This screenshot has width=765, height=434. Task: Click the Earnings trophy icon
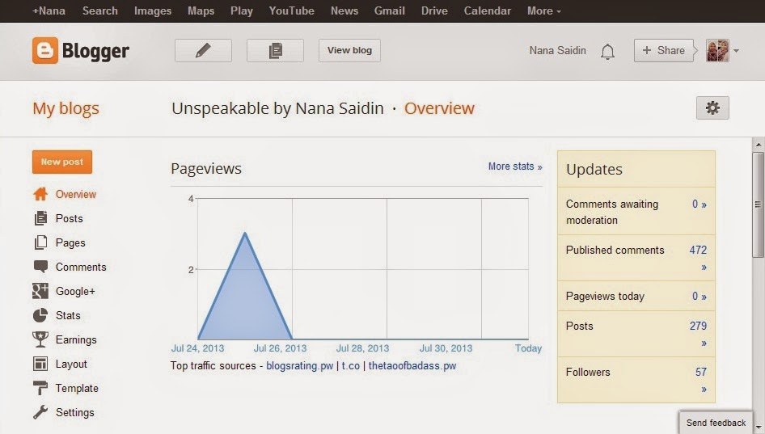click(40, 339)
